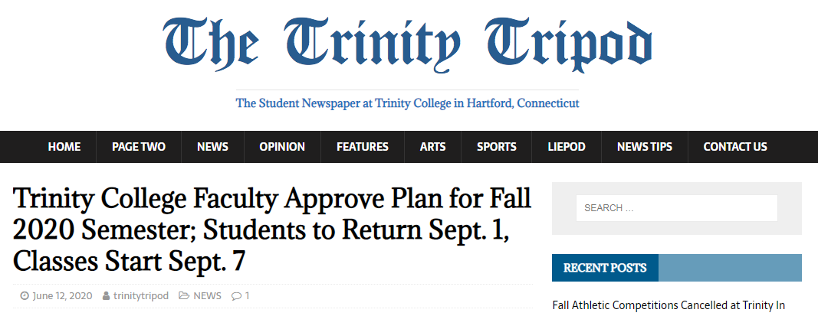
Task: Open Fall Athletic Competitions Cancelled recent post
Action: (669, 305)
